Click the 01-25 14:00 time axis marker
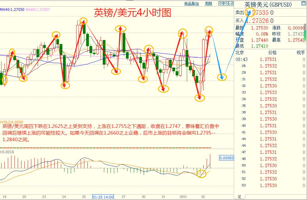The width and height of the screenshot is (307, 200). click(103, 197)
